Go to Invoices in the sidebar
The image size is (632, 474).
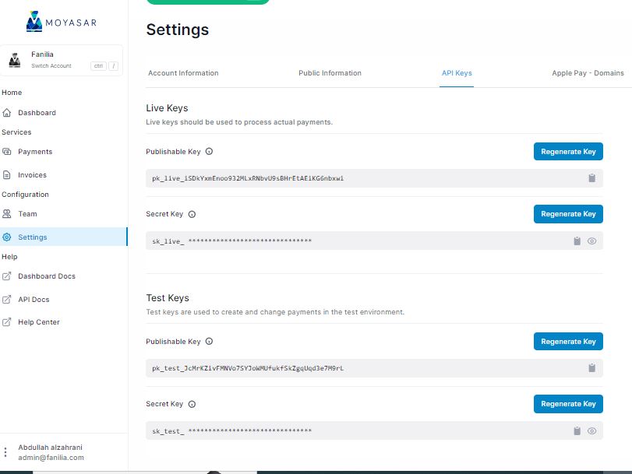tap(32, 175)
